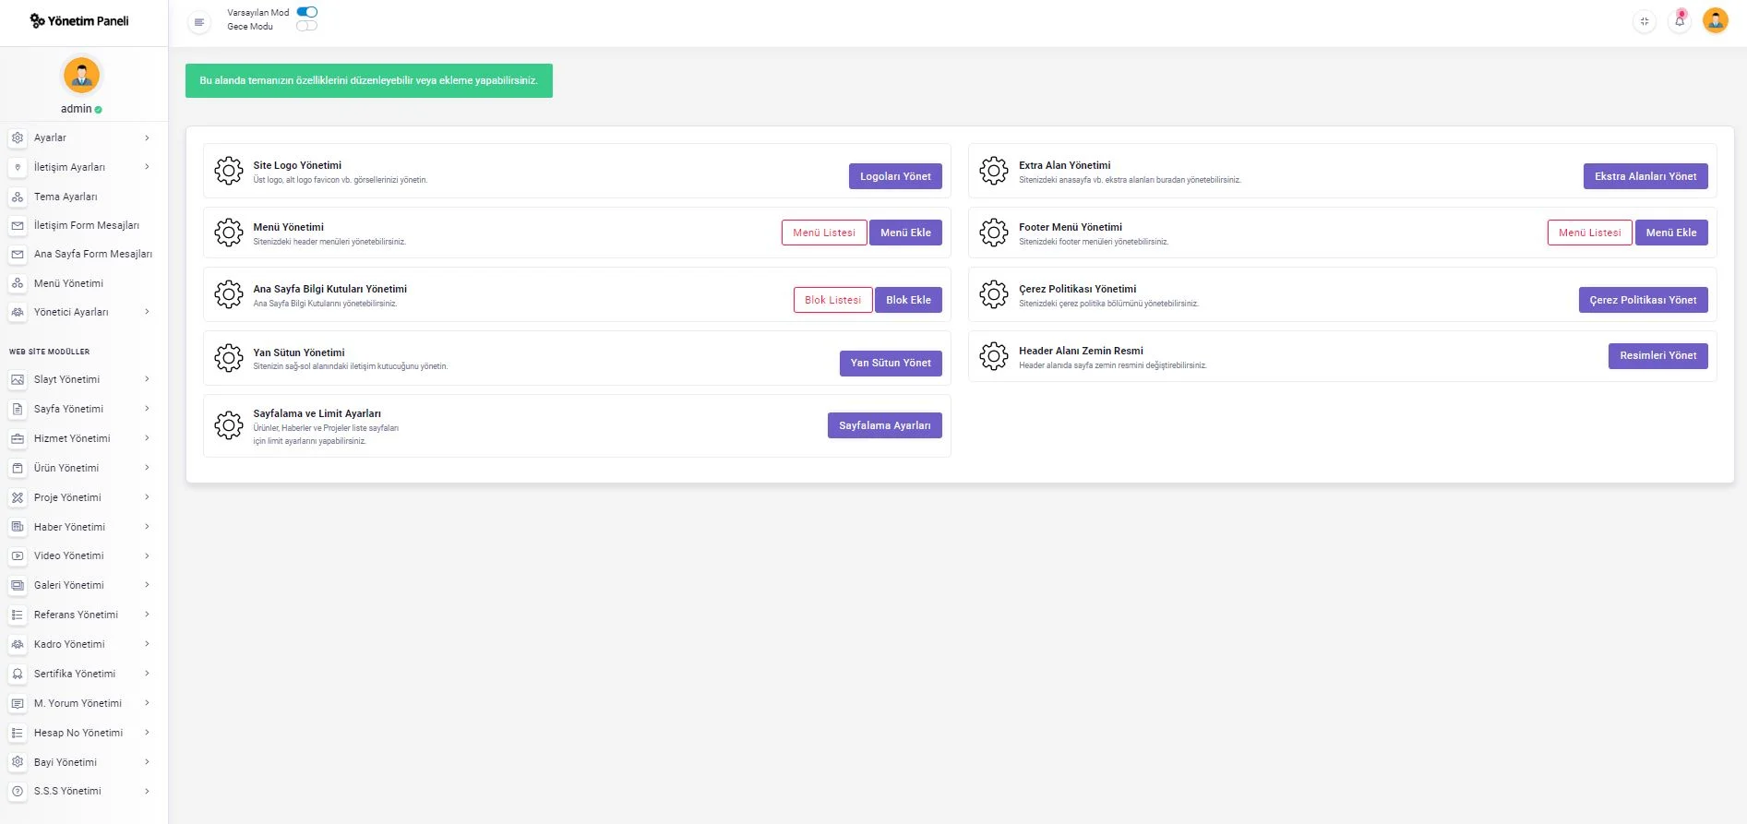This screenshot has height=824, width=1747.
Task: Click Menü Listesi in Footer Menü Yönetimi row
Action: pyautogui.click(x=1589, y=233)
